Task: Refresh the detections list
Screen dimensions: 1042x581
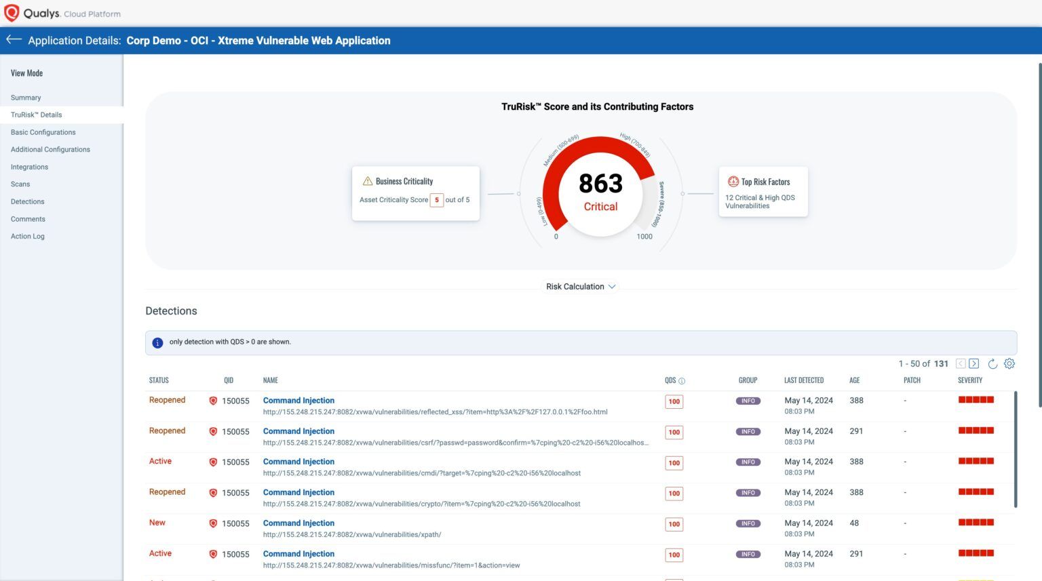Action: coord(992,363)
